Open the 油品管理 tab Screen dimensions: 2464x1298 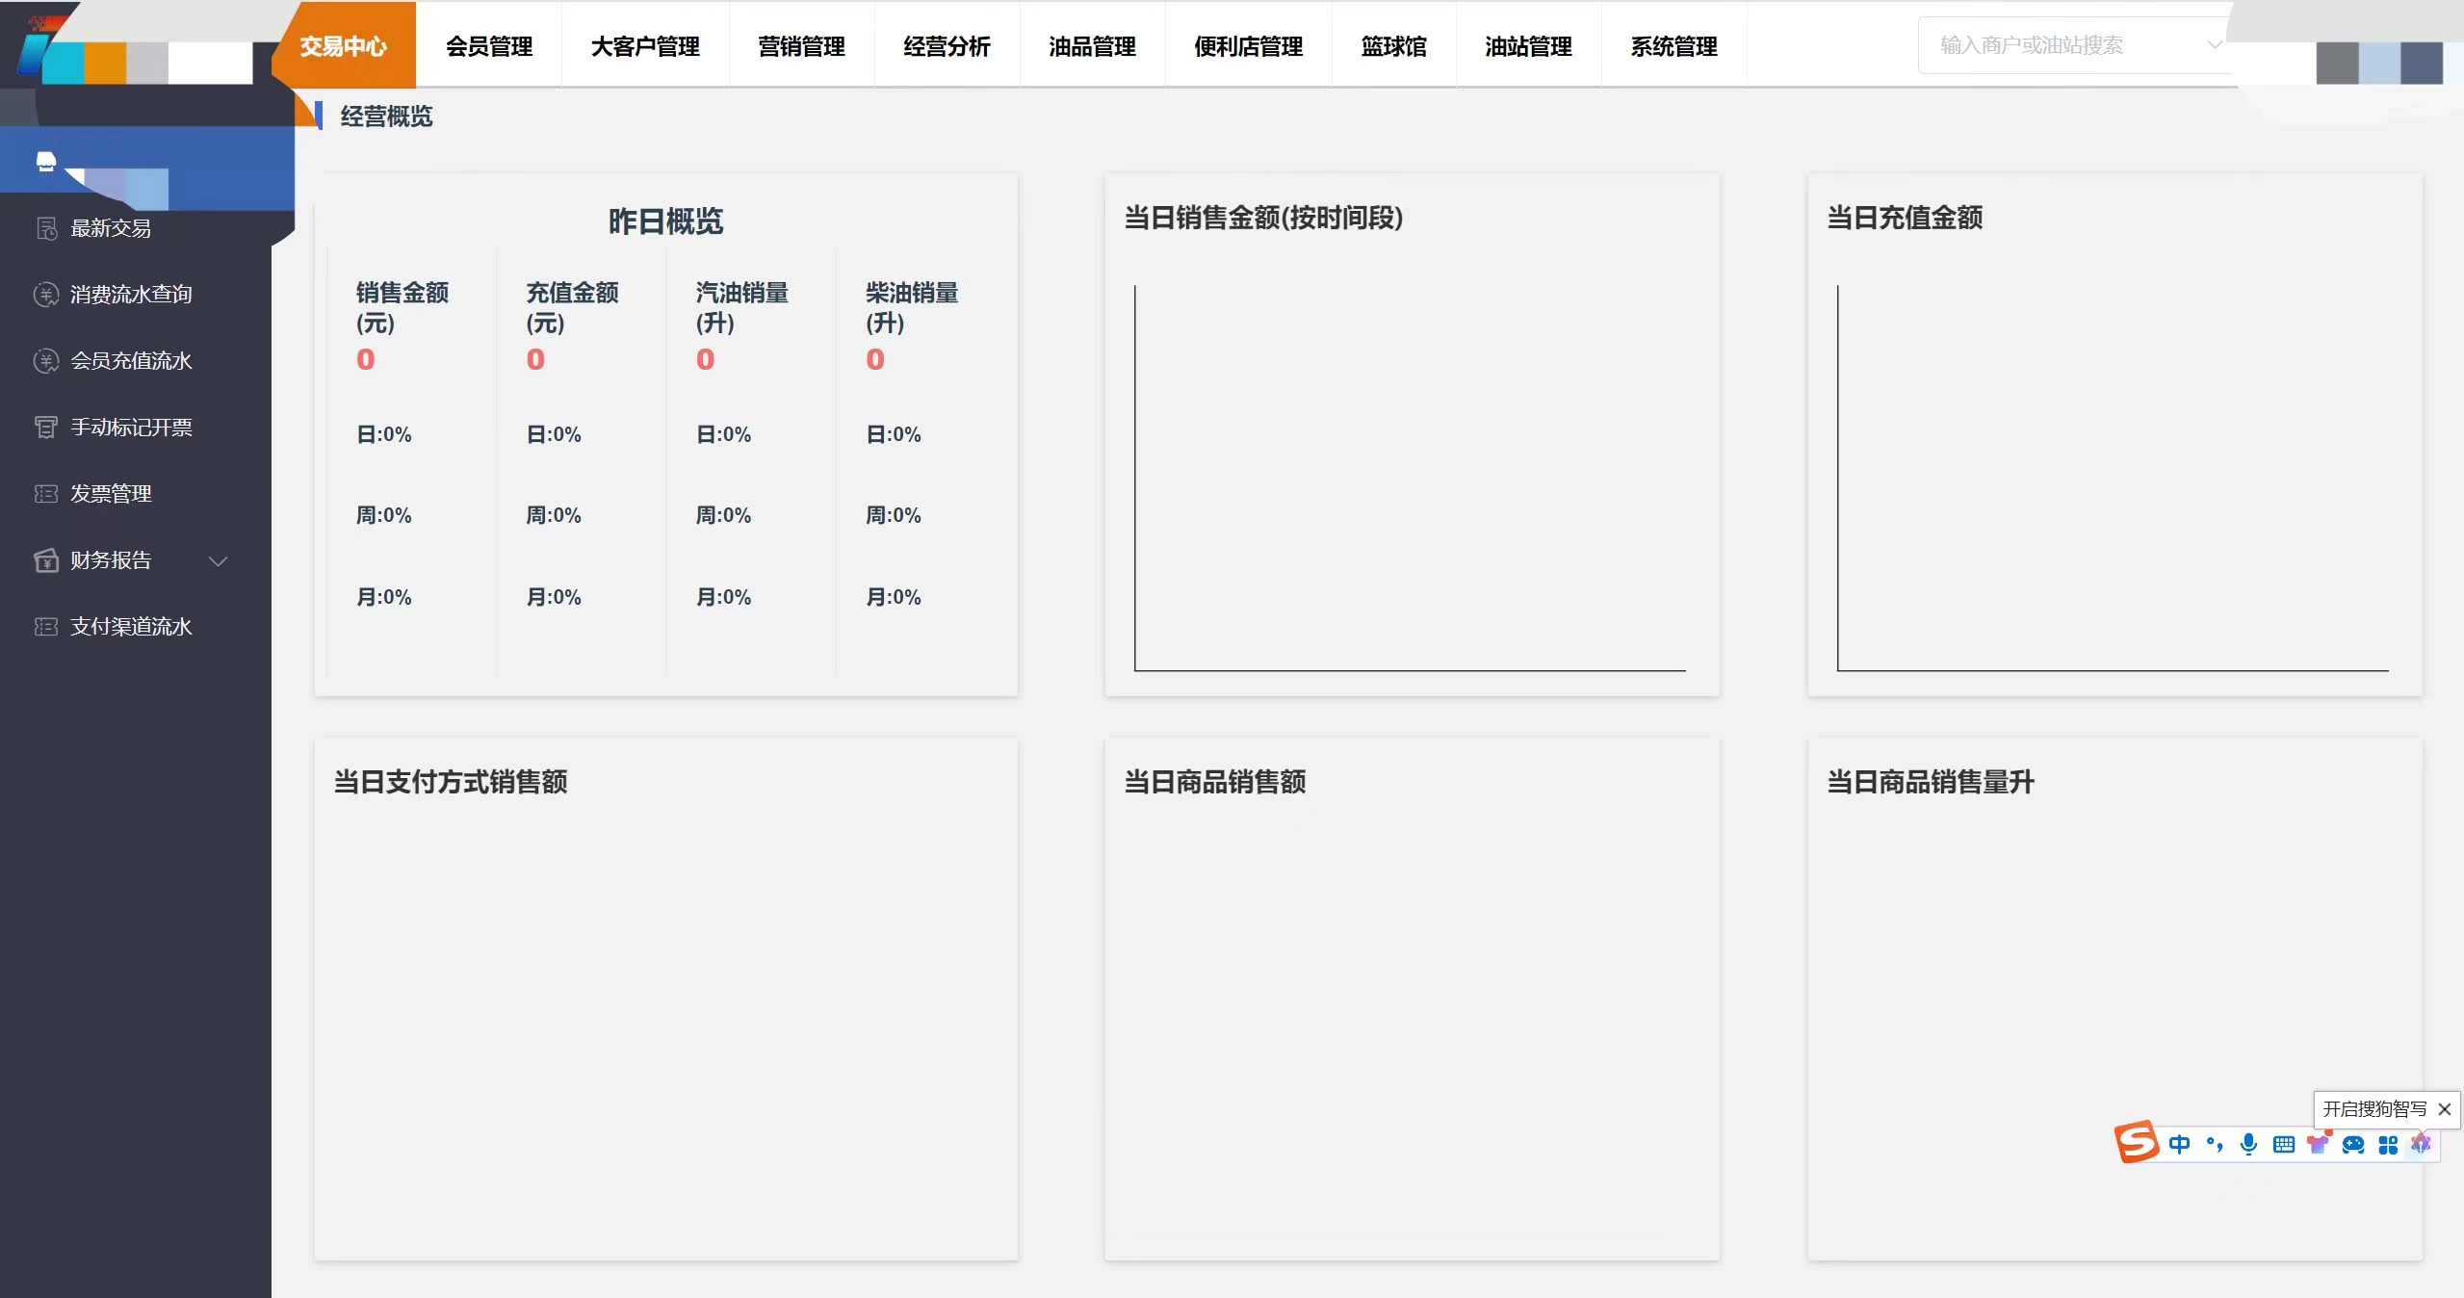pos(1092,45)
